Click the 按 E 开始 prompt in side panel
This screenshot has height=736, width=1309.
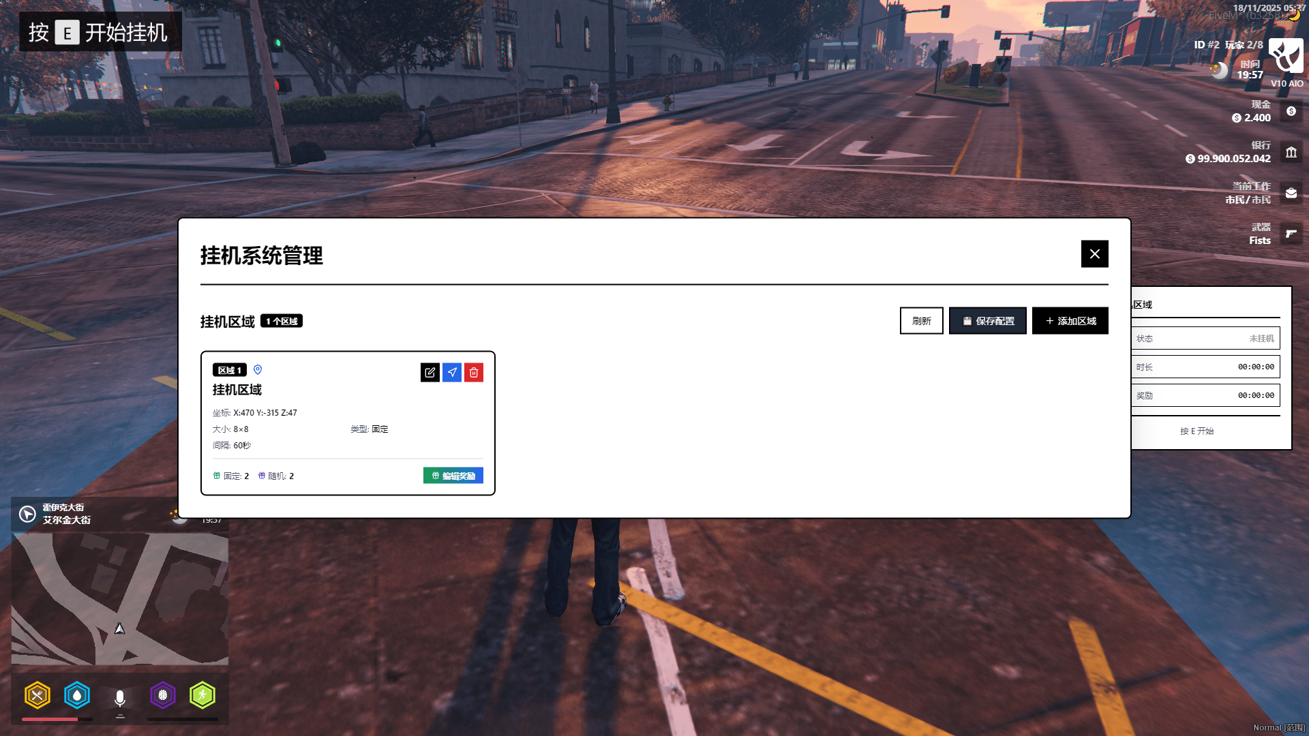coord(1197,431)
